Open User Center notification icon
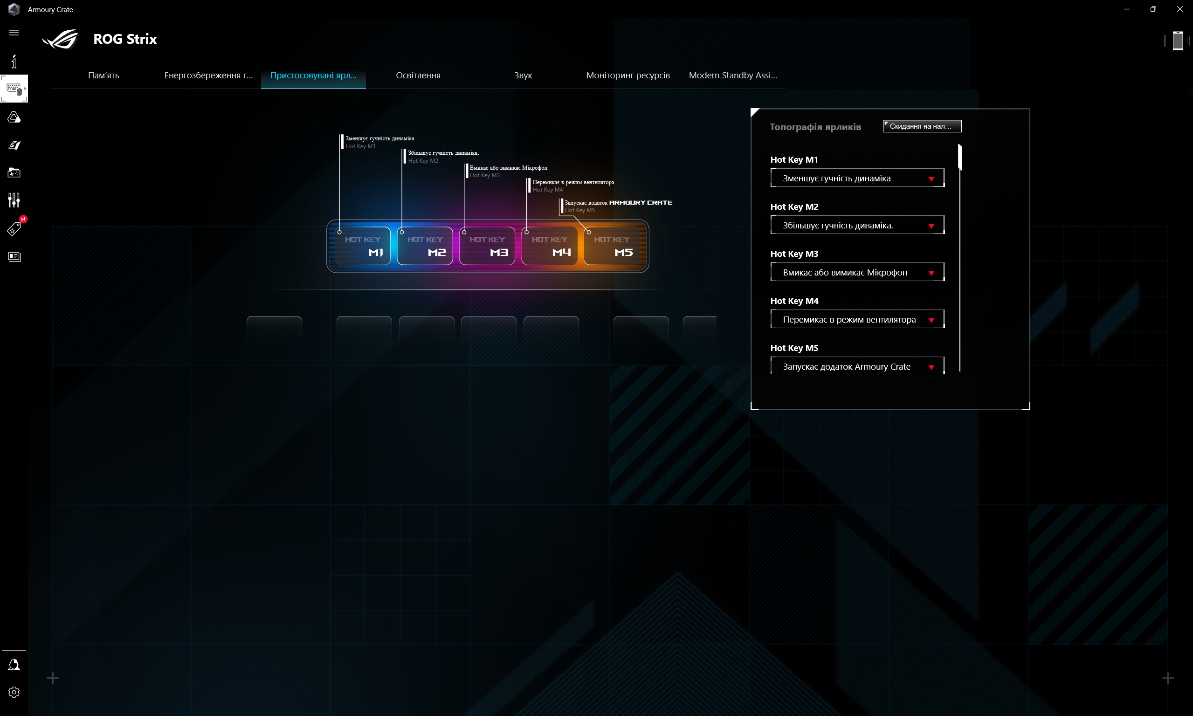The height and width of the screenshot is (716, 1193). 14,665
